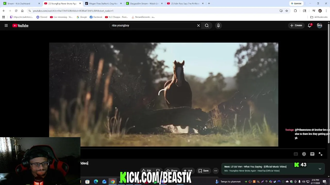
Task: Open a new browser tab
Action: (209, 4)
